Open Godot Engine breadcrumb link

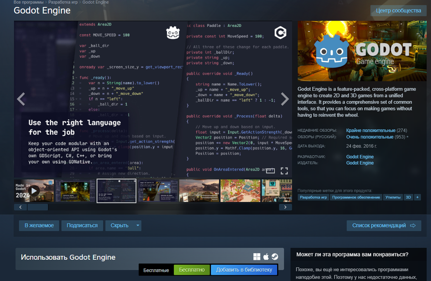coord(95,2)
